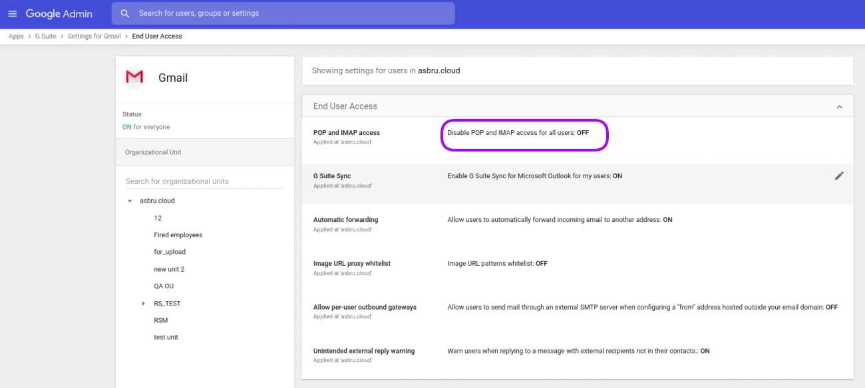Collapse the End User Access section
865x388 pixels.
(839, 107)
